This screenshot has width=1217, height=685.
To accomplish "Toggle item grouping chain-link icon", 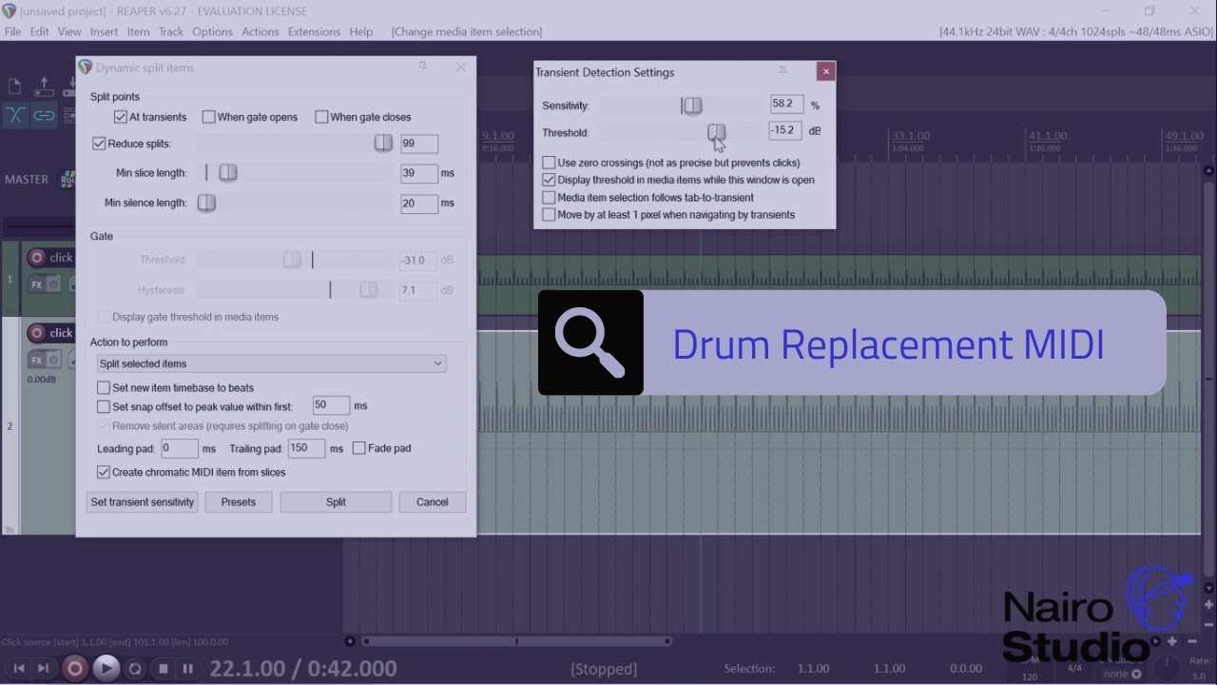I will pos(44,116).
